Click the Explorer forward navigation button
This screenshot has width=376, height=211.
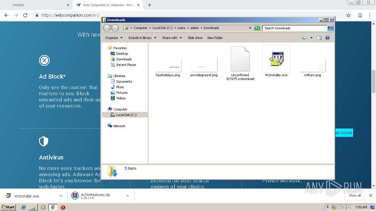click(115, 28)
